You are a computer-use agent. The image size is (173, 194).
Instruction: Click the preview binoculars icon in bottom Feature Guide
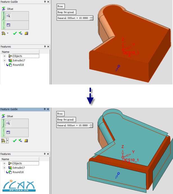tap(3, 141)
